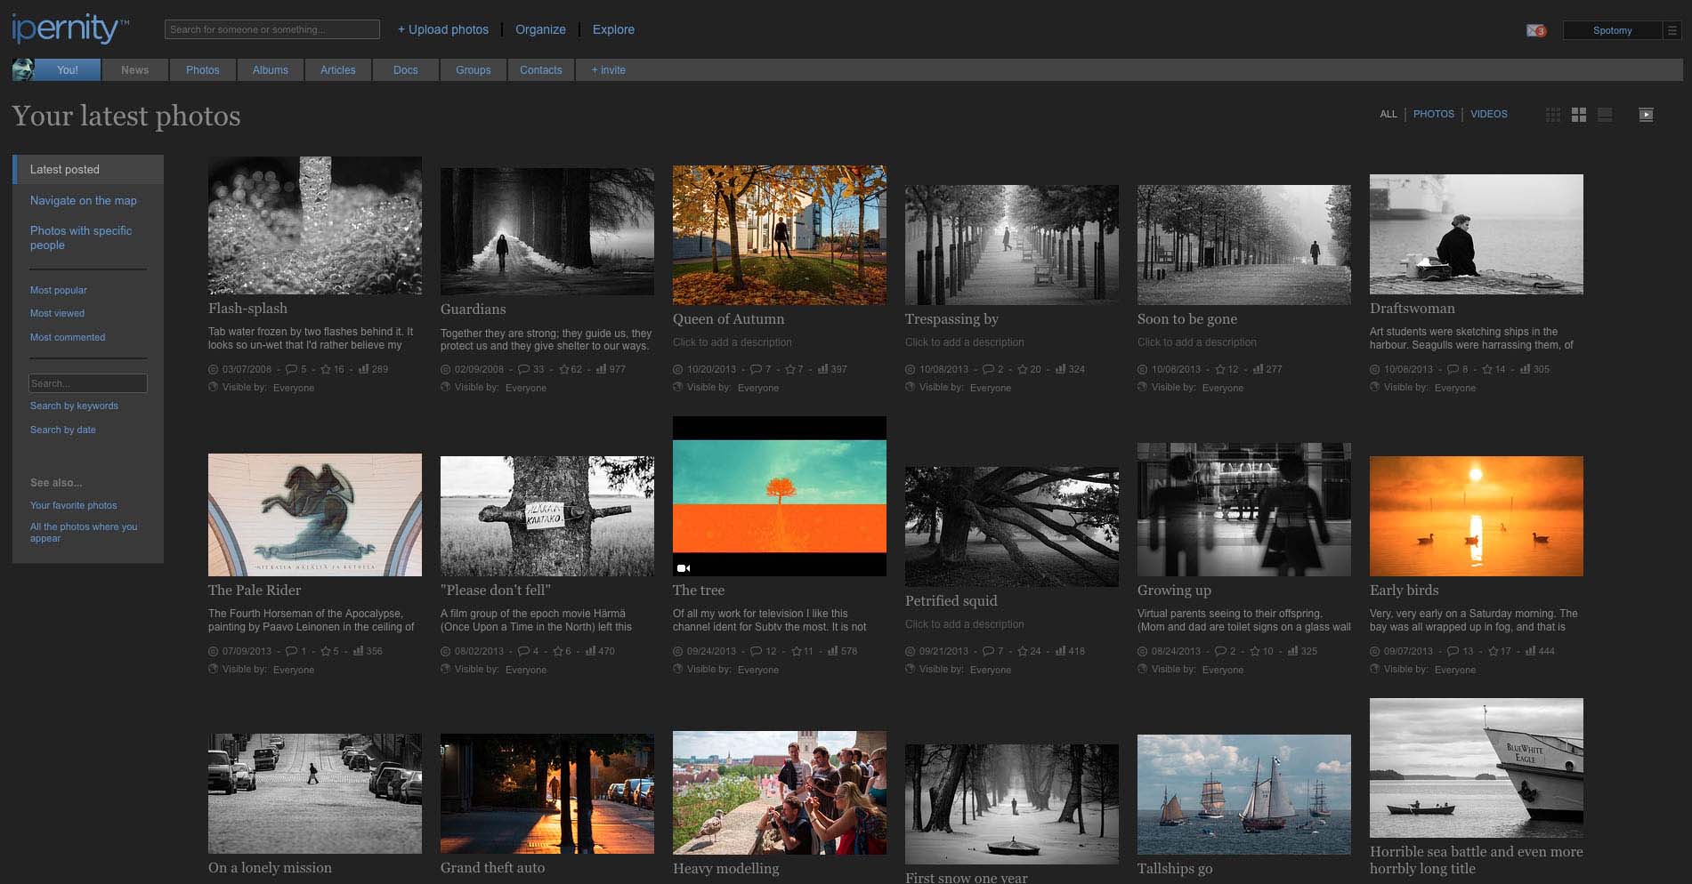Change 'Visible by: Everyone' for Flash-splash
The height and width of the screenshot is (884, 1692).
(x=293, y=388)
